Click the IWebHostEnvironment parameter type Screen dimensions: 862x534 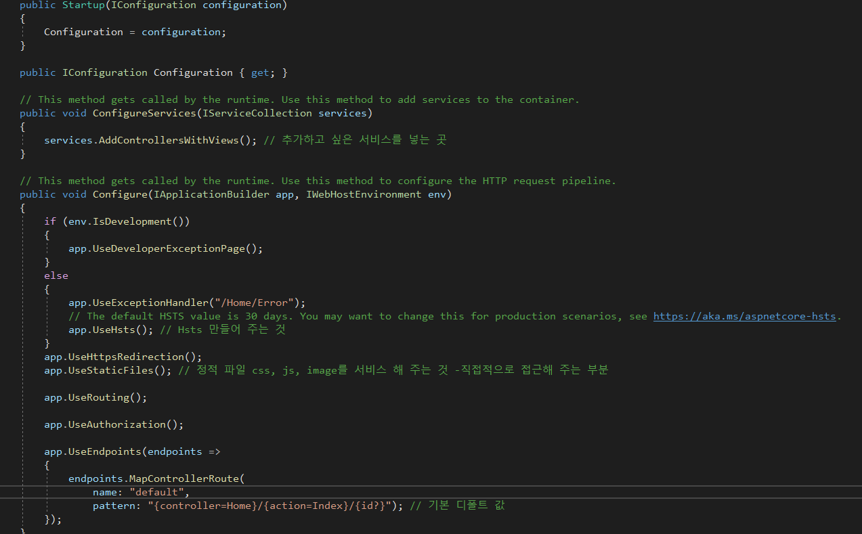pyautogui.click(x=364, y=194)
